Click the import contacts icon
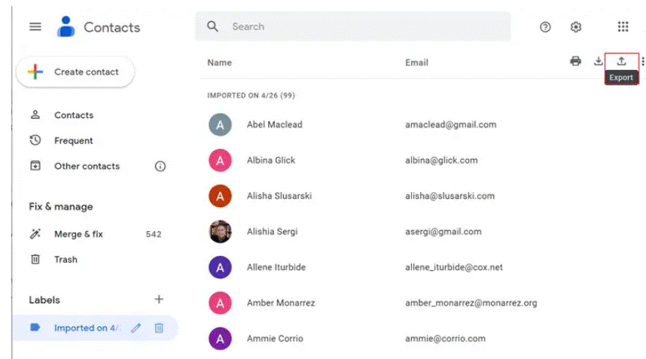 599,62
